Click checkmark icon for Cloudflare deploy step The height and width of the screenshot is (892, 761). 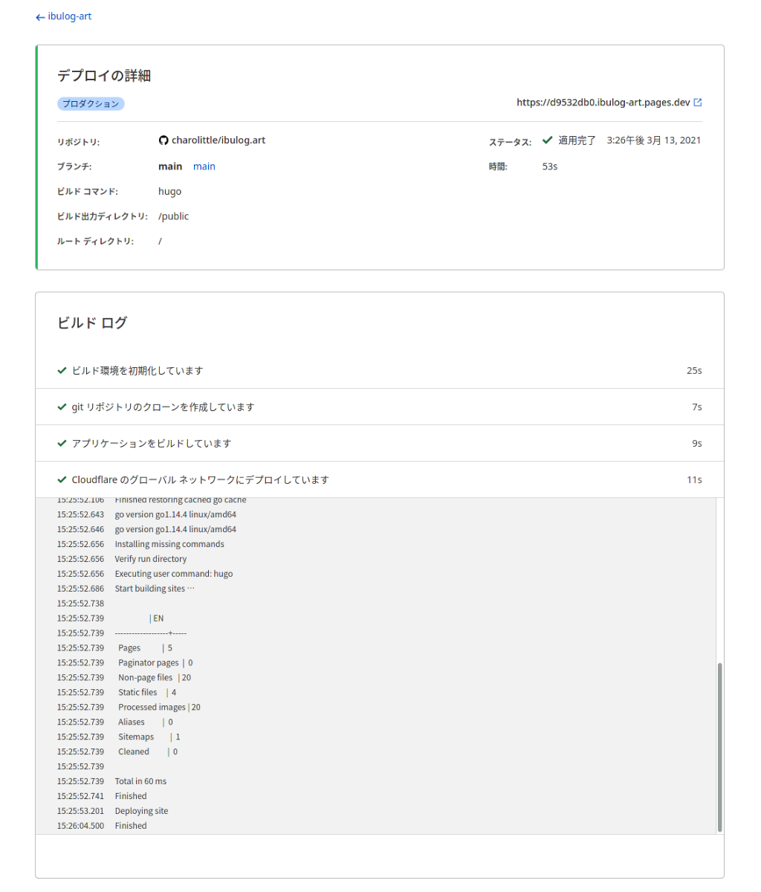(62, 479)
